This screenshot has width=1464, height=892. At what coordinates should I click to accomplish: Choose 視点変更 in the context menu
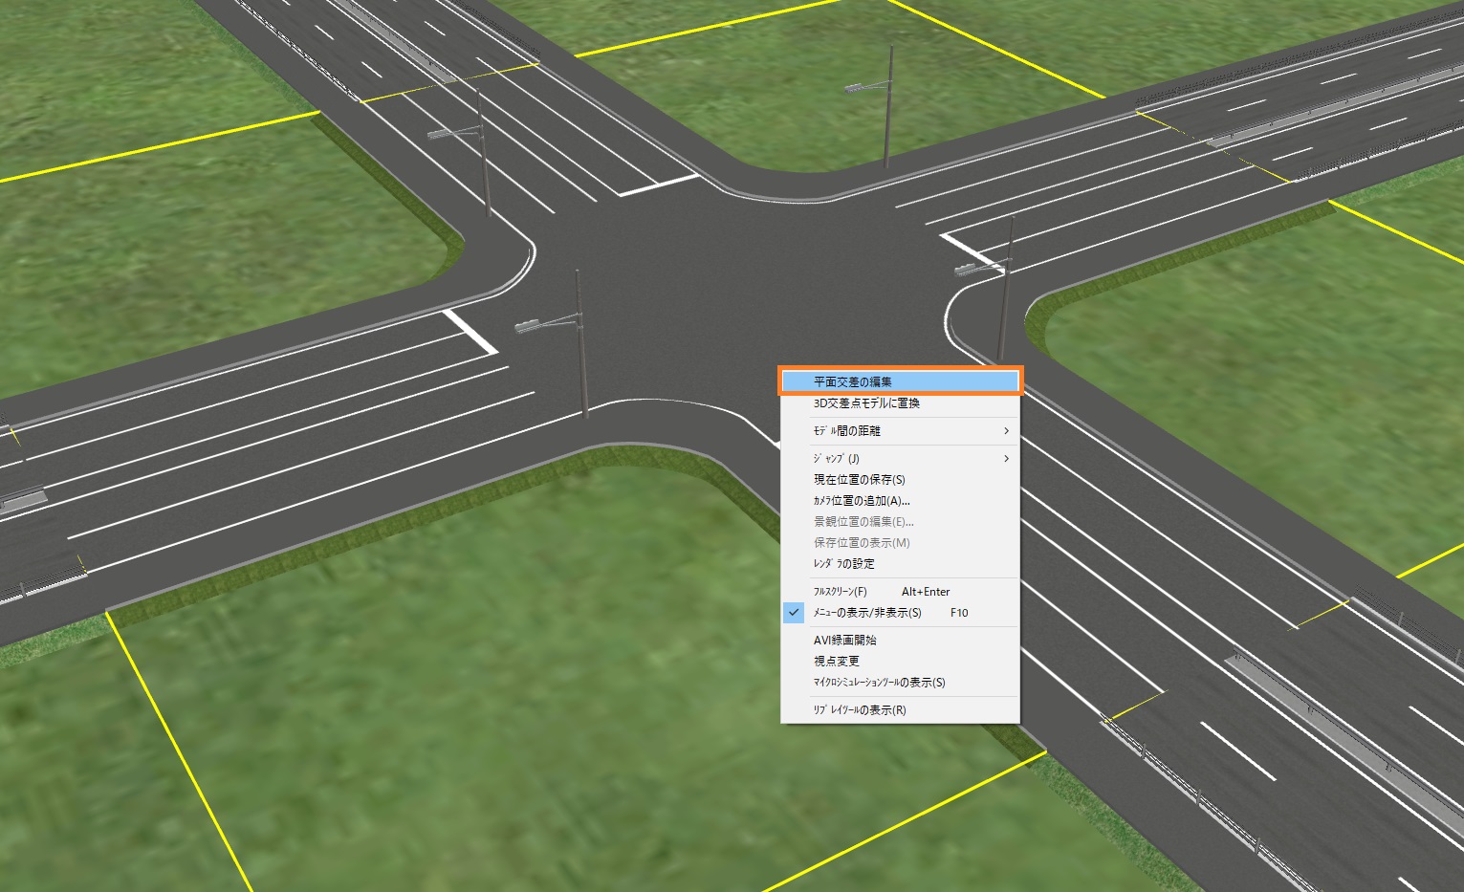point(901,662)
